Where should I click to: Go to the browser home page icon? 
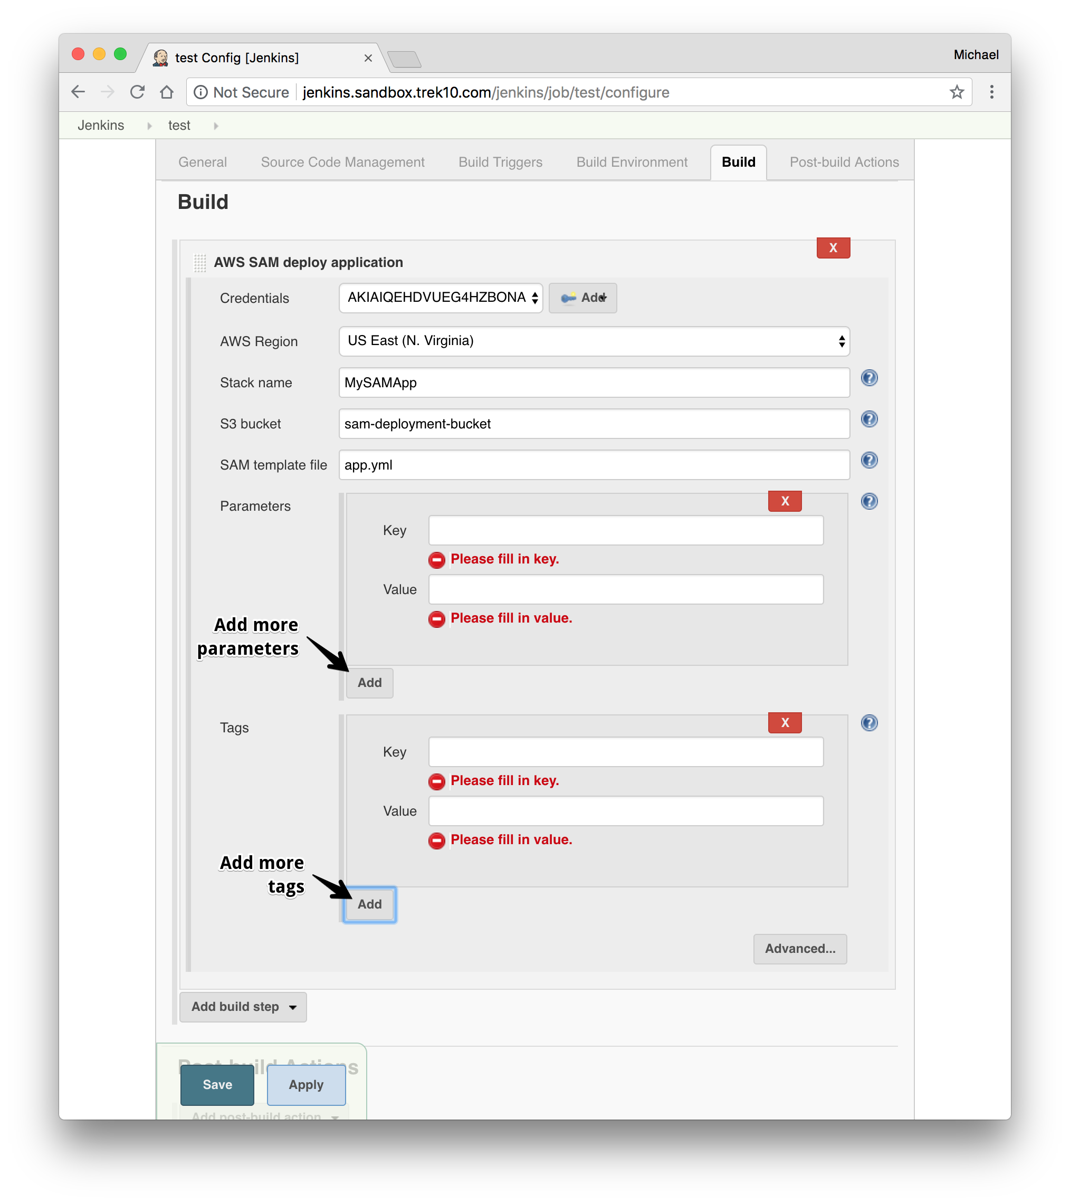click(167, 92)
